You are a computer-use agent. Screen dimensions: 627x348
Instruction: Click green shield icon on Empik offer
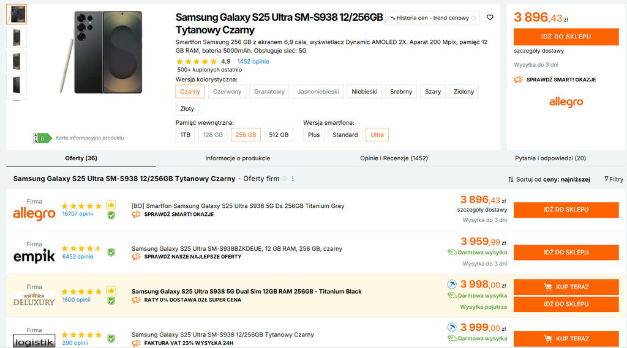tap(111, 252)
